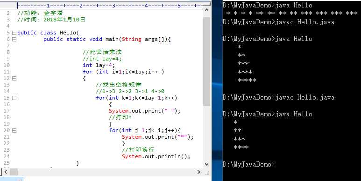Click the comment "//1->3 2->2 3->1 4->0"
361x181 pixels.
click(x=130, y=91)
